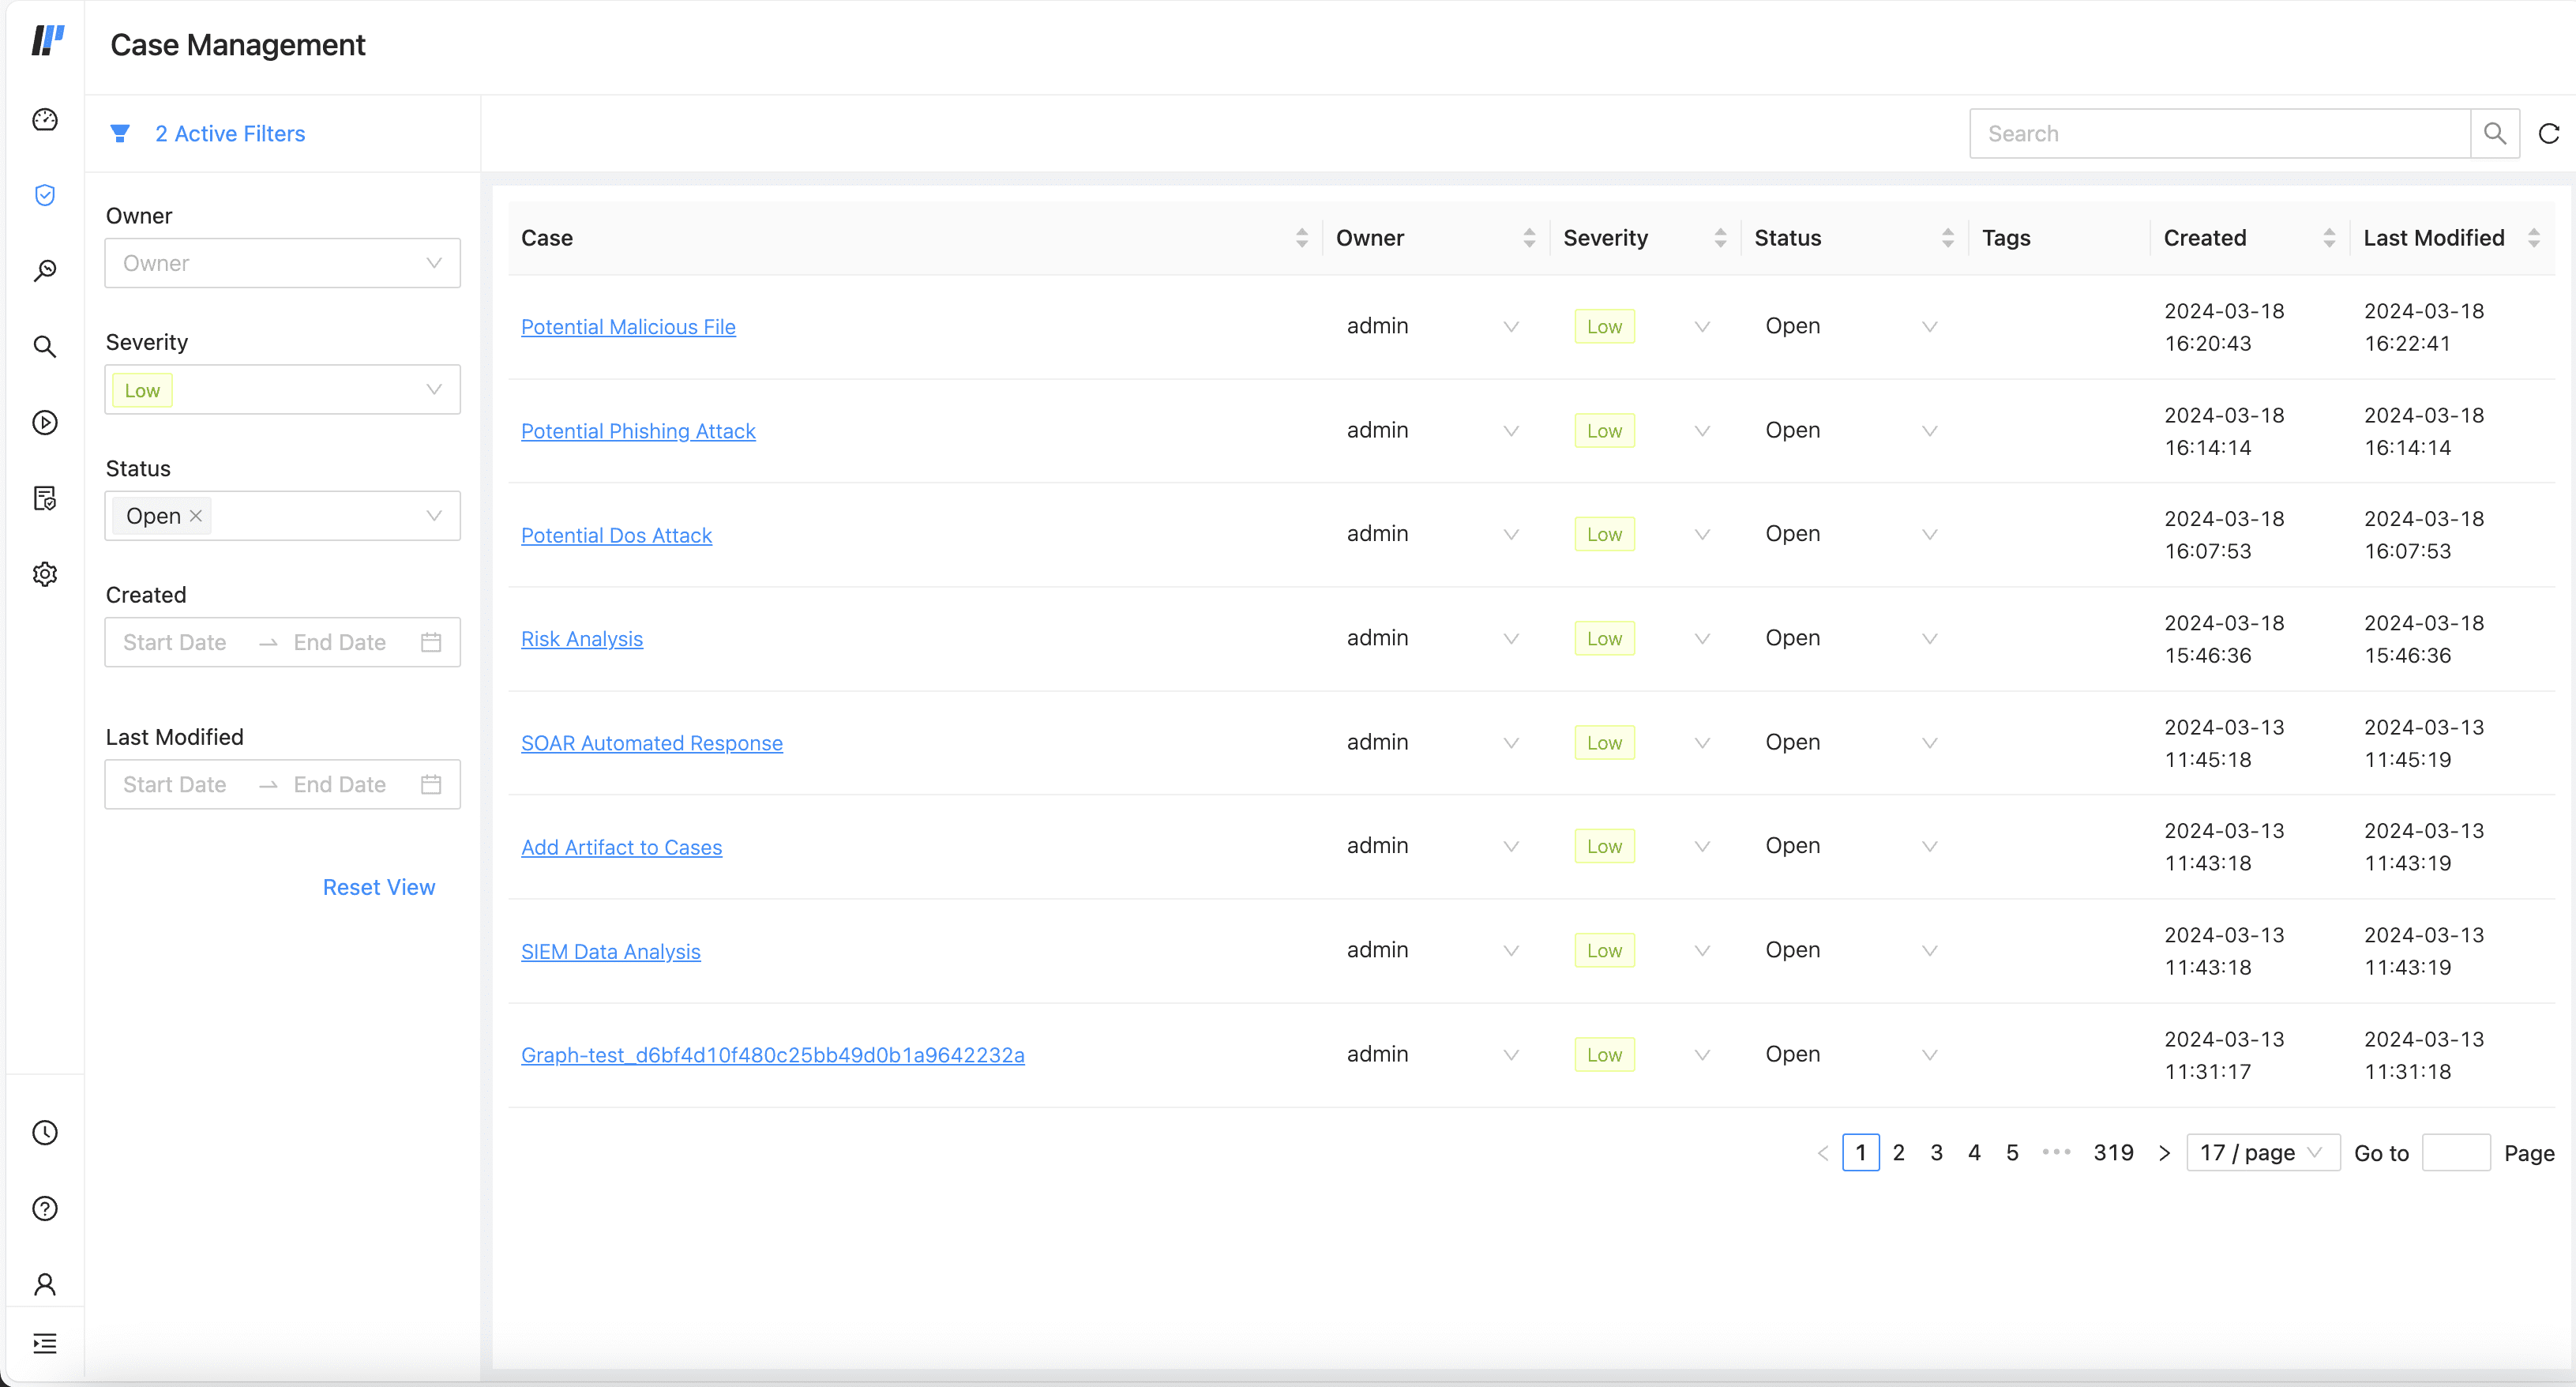Screen dimensions: 2576x1387
Task: Select the Case Management shield icon
Action: point(45,195)
